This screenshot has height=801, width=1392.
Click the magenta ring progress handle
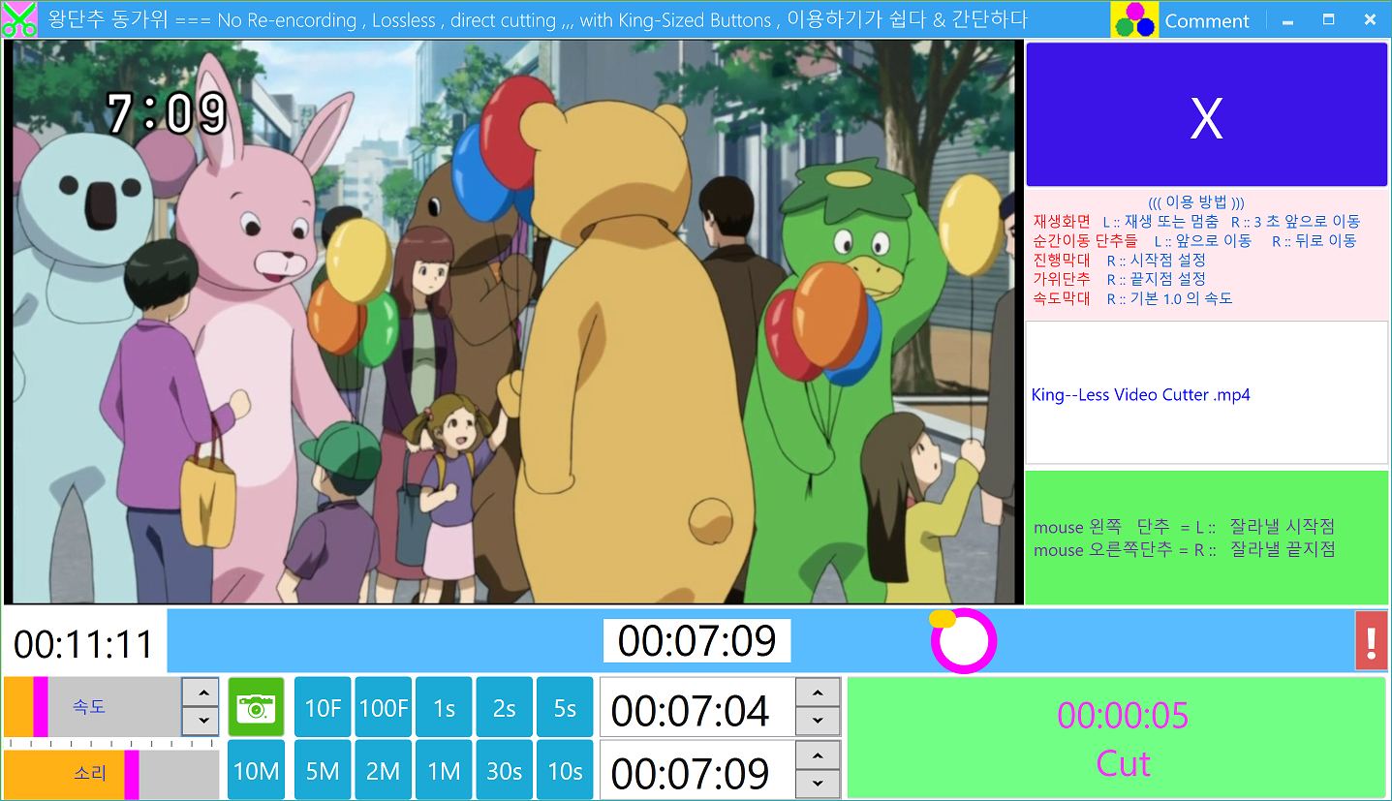(x=964, y=640)
